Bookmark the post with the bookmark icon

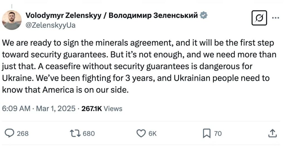point(206,134)
